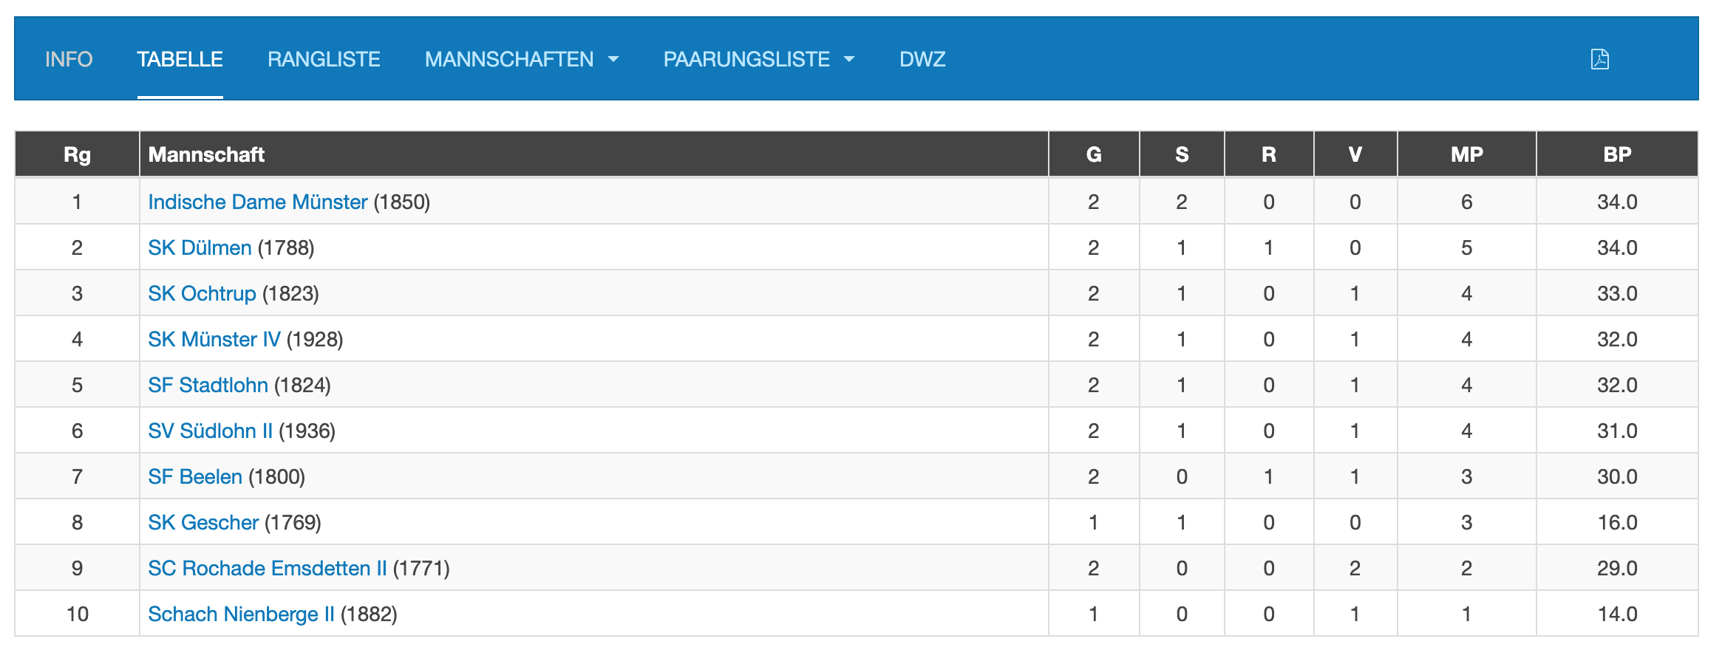Viewport: 1722px width, 647px height.
Task: Select the TABELLE tab
Action: click(180, 59)
